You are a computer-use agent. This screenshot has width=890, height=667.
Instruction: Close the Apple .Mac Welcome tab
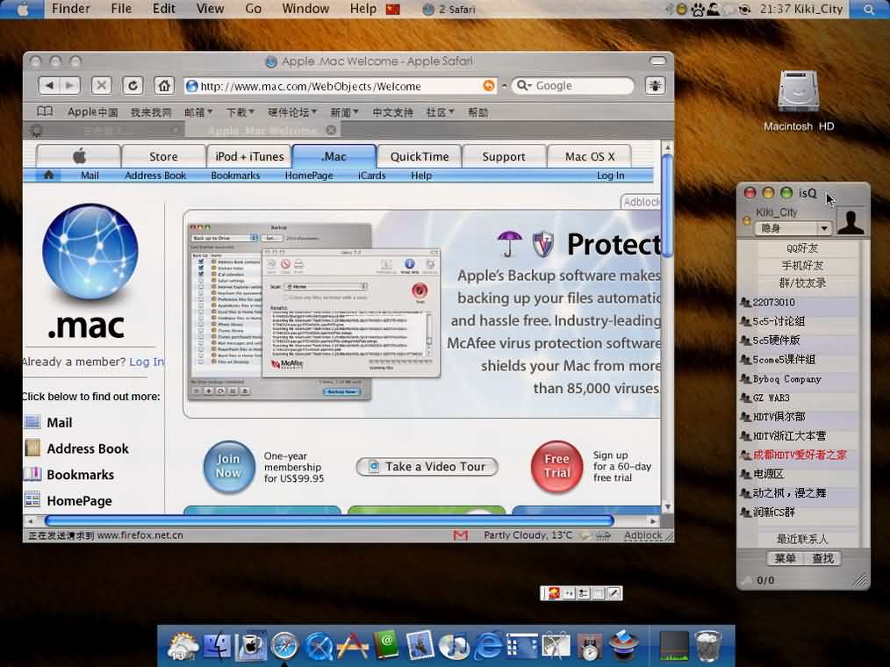pos(331,130)
